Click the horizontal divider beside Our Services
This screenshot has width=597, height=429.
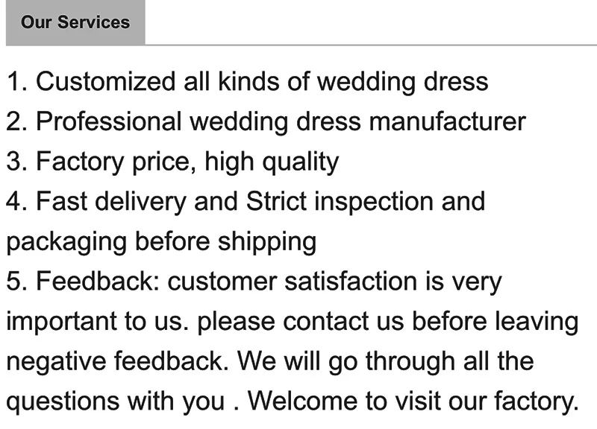[x=371, y=45]
